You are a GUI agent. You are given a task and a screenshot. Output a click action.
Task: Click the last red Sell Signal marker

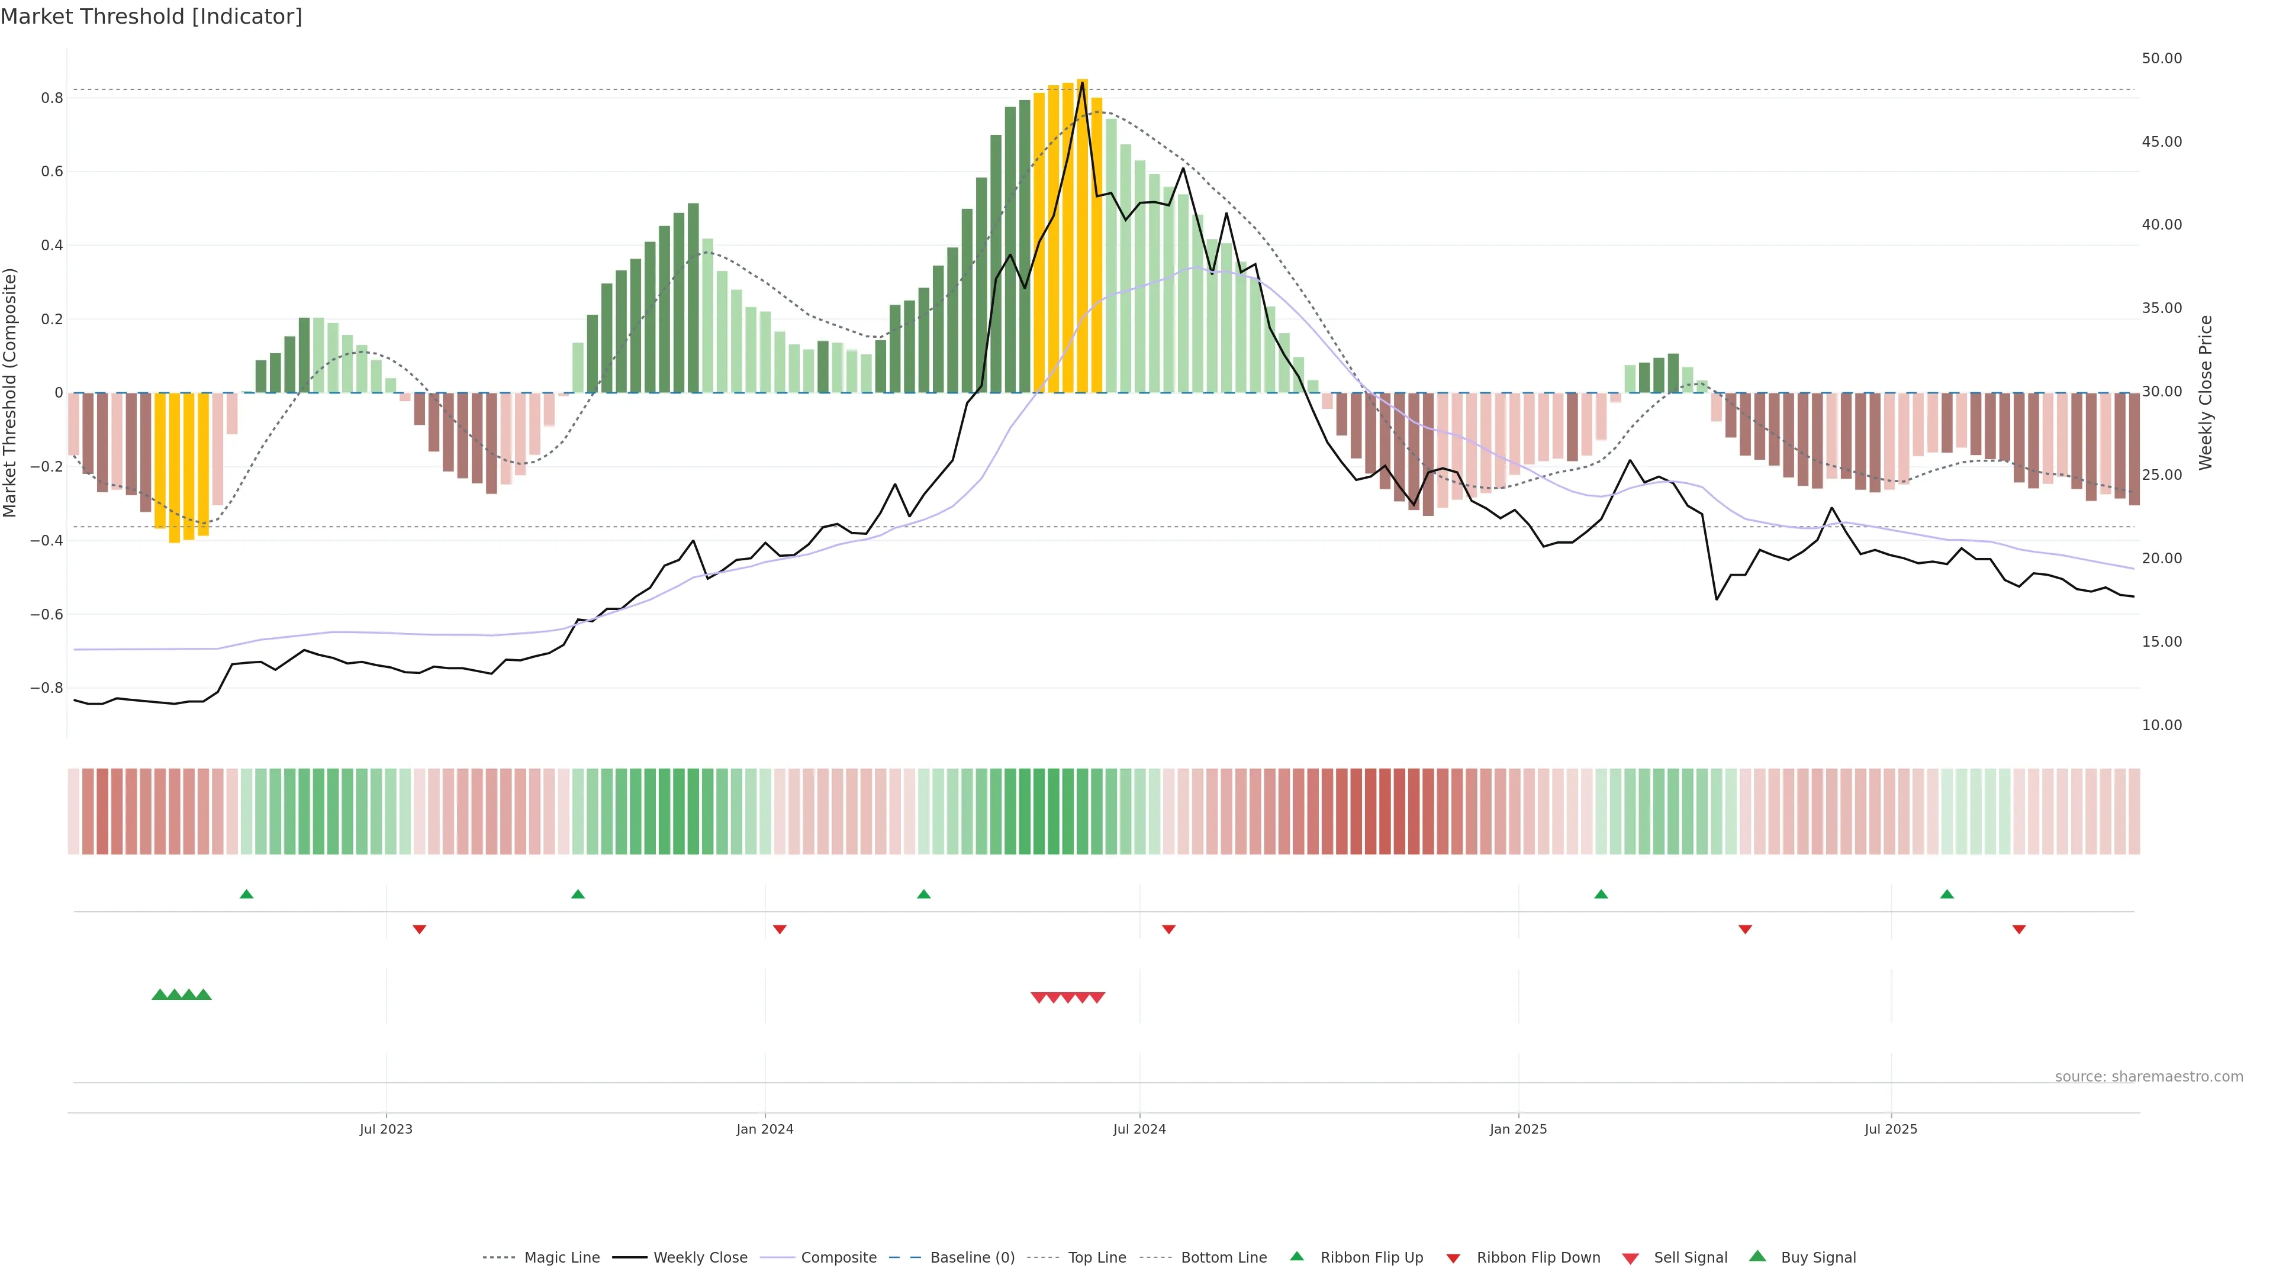click(x=1097, y=998)
